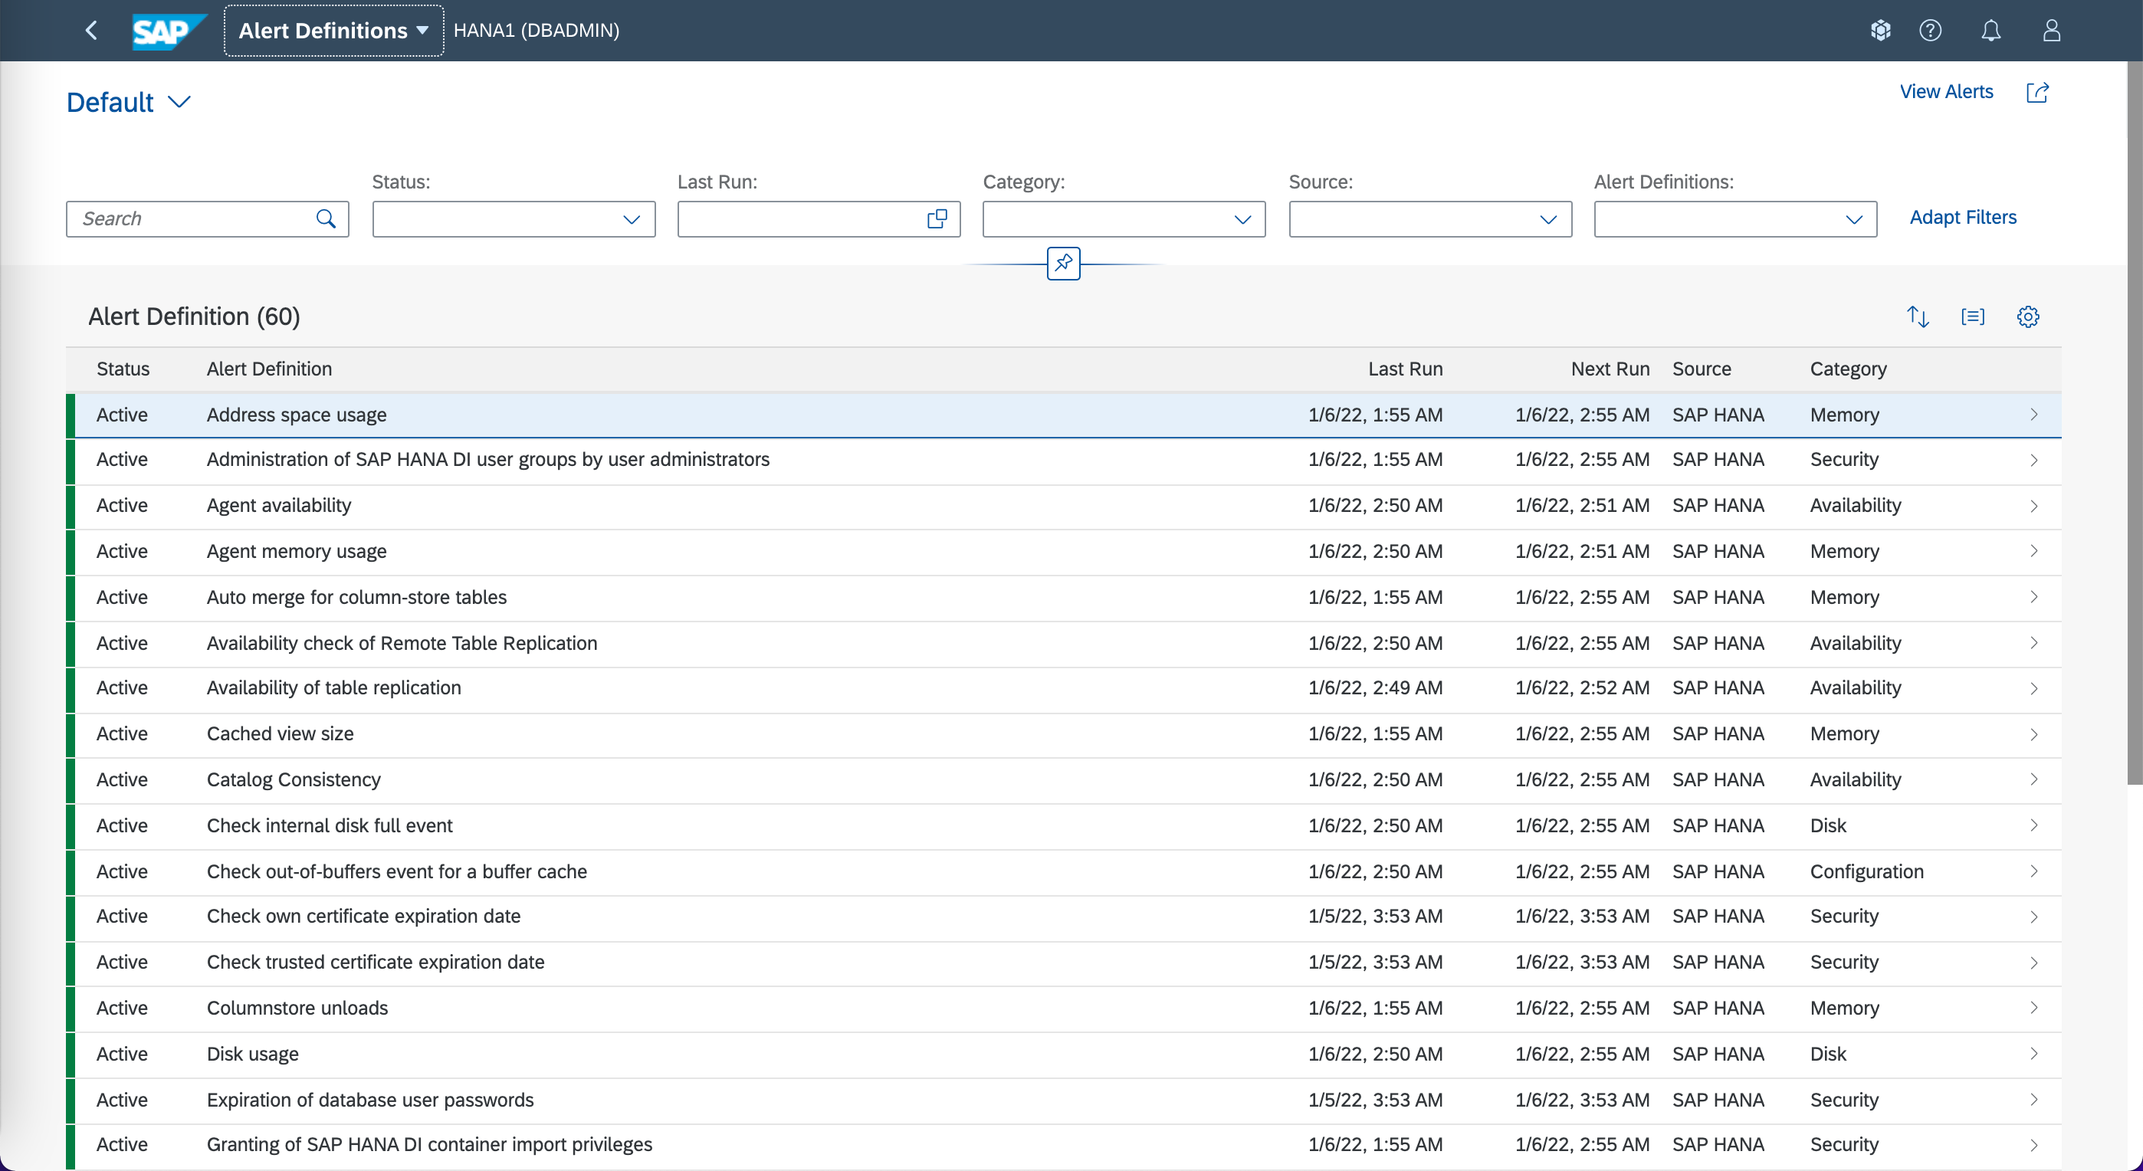
Task: Click the share export icon near View Alerts
Action: coord(2037,92)
